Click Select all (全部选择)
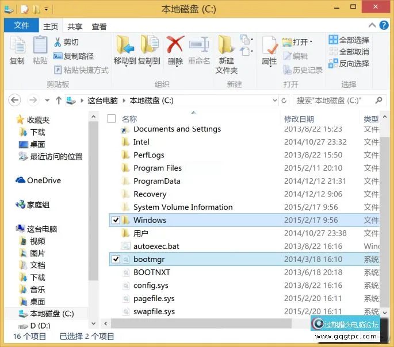 coord(349,40)
